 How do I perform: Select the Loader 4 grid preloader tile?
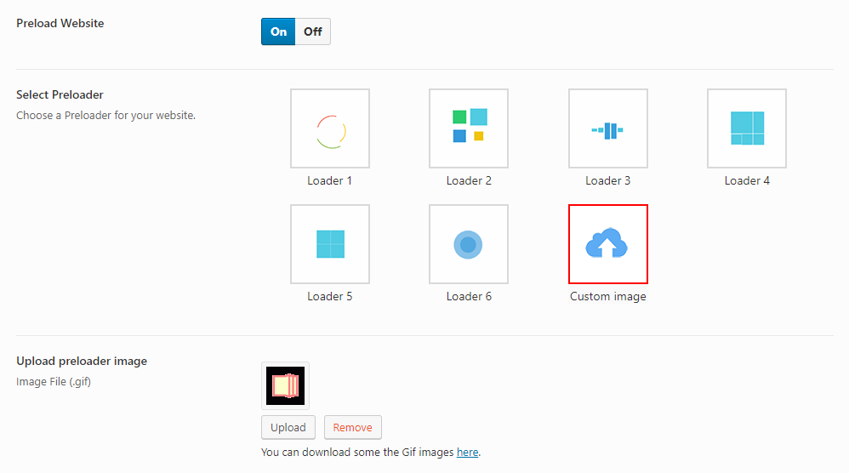coord(746,128)
